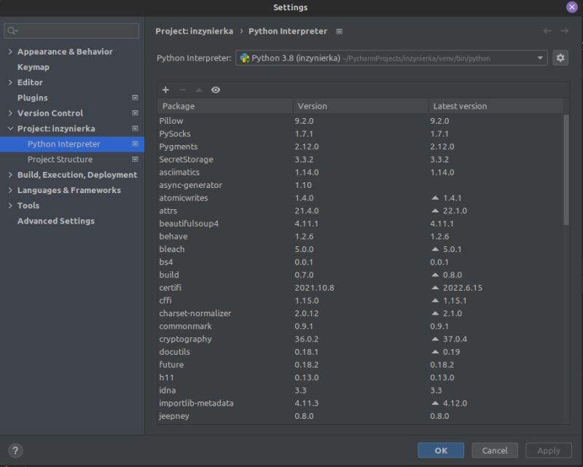This screenshot has height=467, width=583.
Task: Click the Apply button
Action: [548, 450]
